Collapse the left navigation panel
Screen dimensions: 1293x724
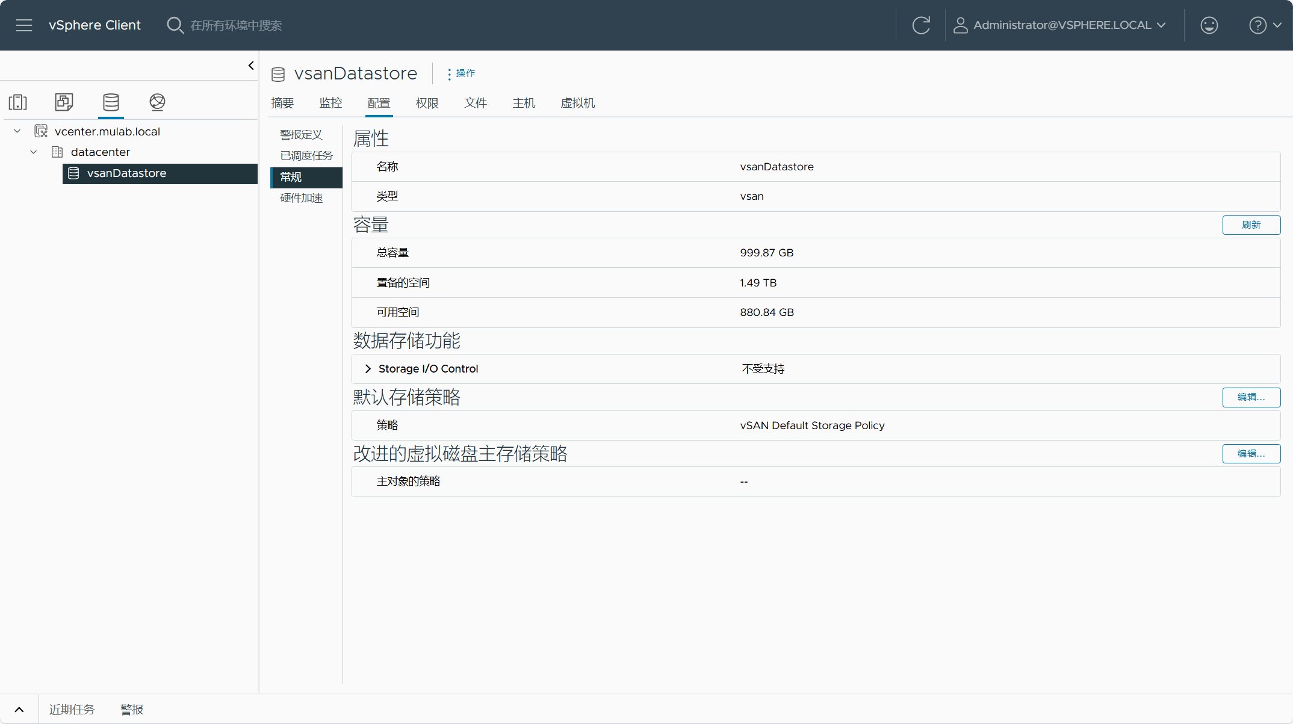(251, 66)
